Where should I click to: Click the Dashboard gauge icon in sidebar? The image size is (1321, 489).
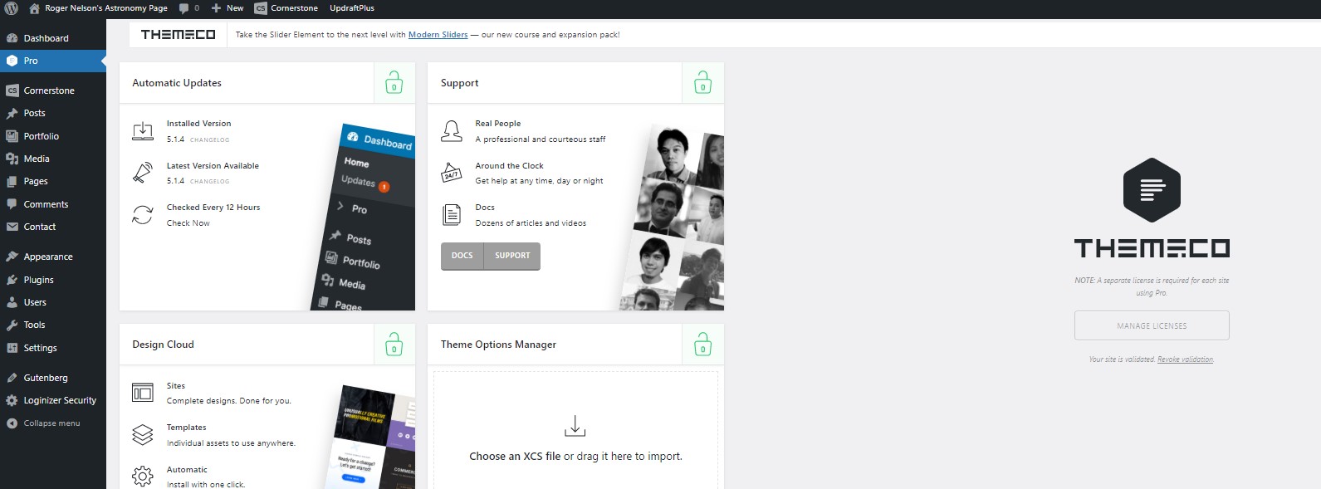(12, 38)
